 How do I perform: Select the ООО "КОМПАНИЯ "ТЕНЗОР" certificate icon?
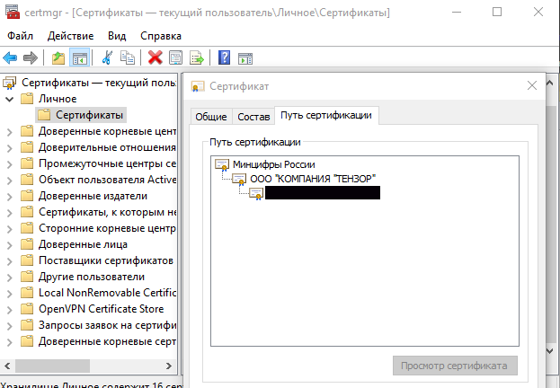(x=239, y=179)
